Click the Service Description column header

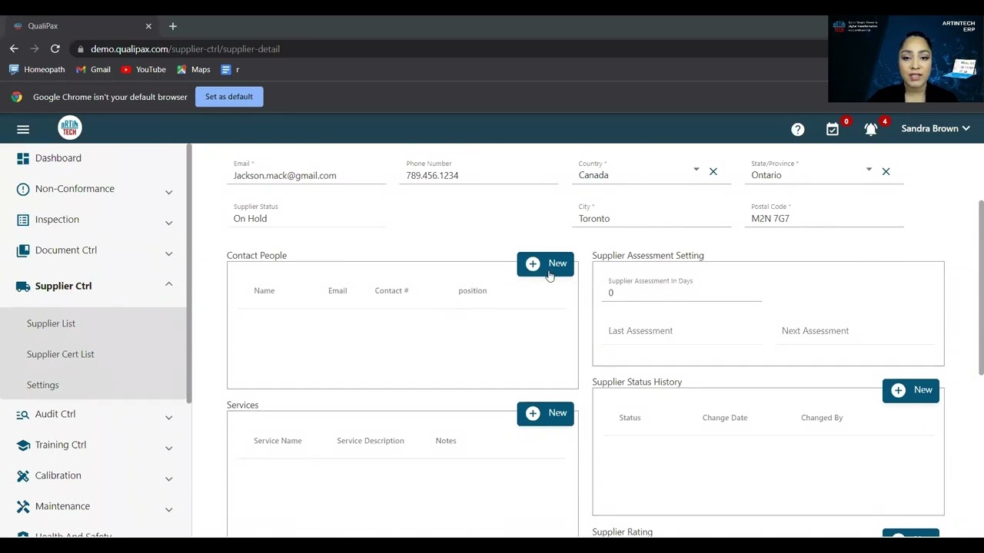(x=371, y=441)
